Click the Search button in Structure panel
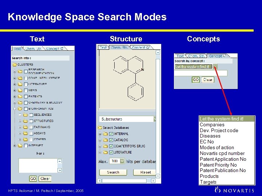The width and height of the screenshot is (262, 196). tap(113, 172)
